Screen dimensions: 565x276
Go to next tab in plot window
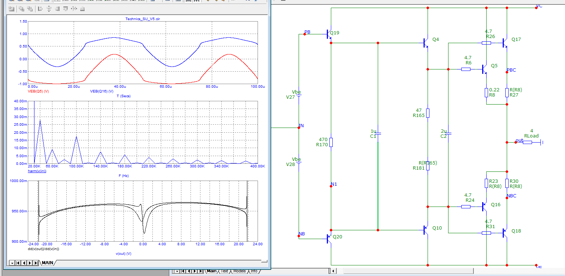tap(30, 263)
